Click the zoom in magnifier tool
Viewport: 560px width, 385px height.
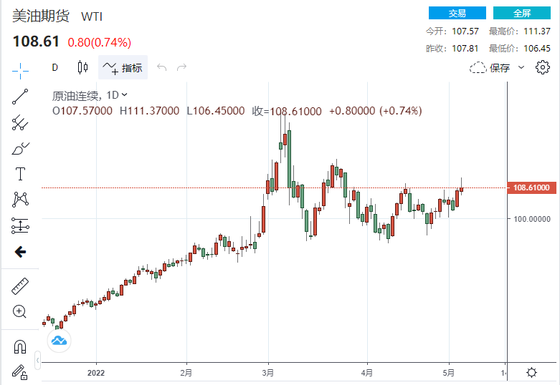[20, 311]
